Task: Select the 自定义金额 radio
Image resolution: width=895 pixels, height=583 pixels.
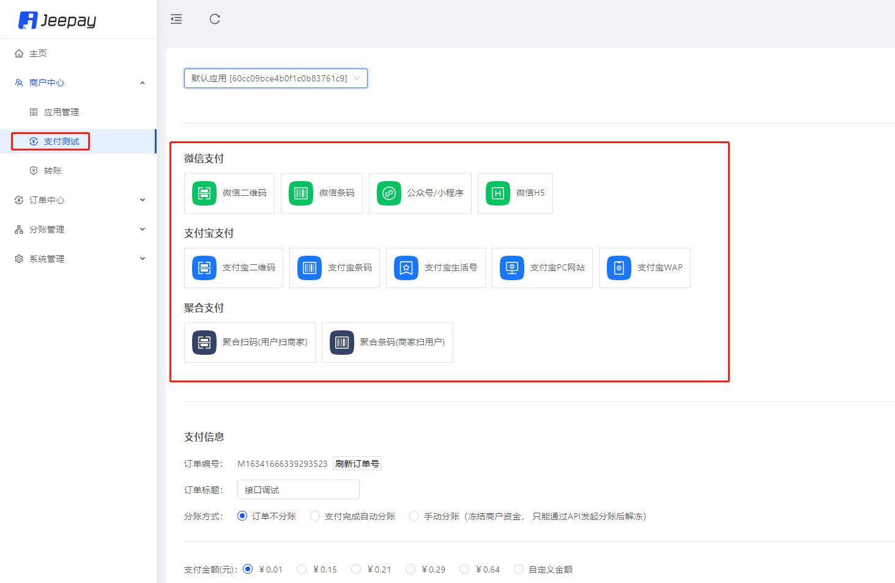Action: [519, 569]
